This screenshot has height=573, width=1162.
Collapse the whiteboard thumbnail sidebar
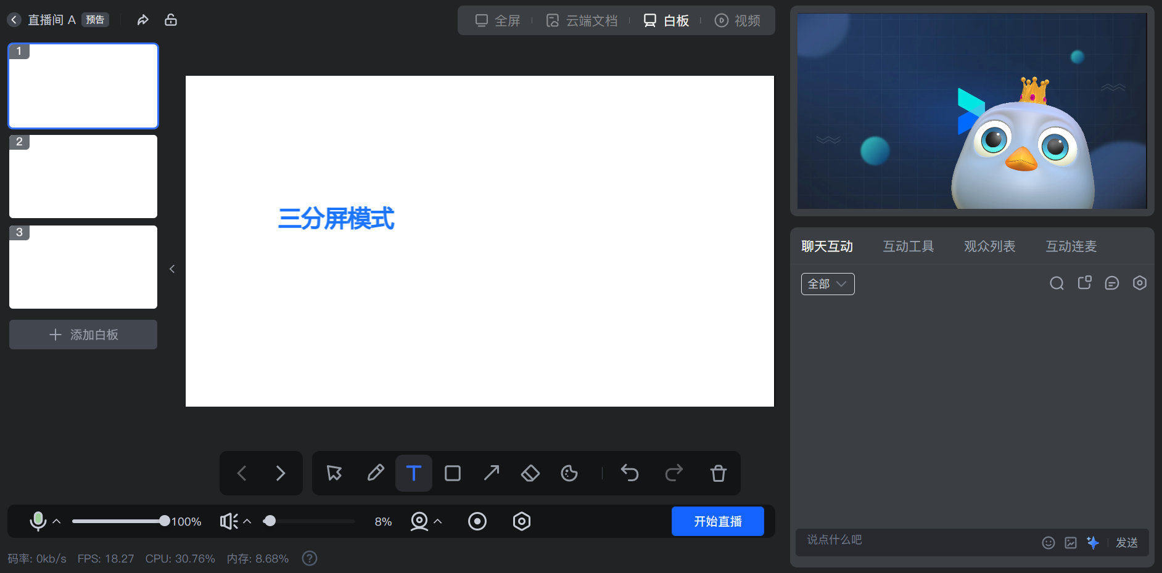point(172,269)
